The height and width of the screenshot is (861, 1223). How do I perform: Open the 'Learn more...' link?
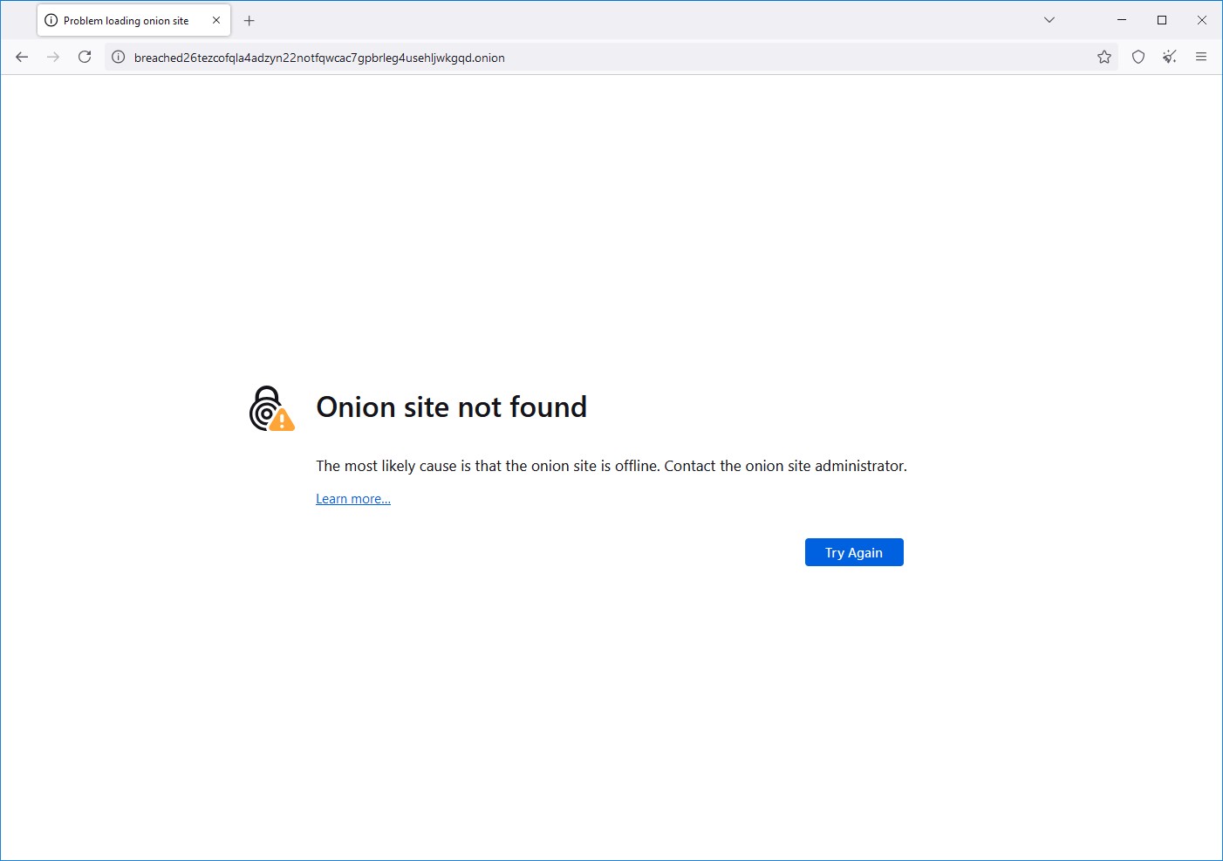click(353, 499)
